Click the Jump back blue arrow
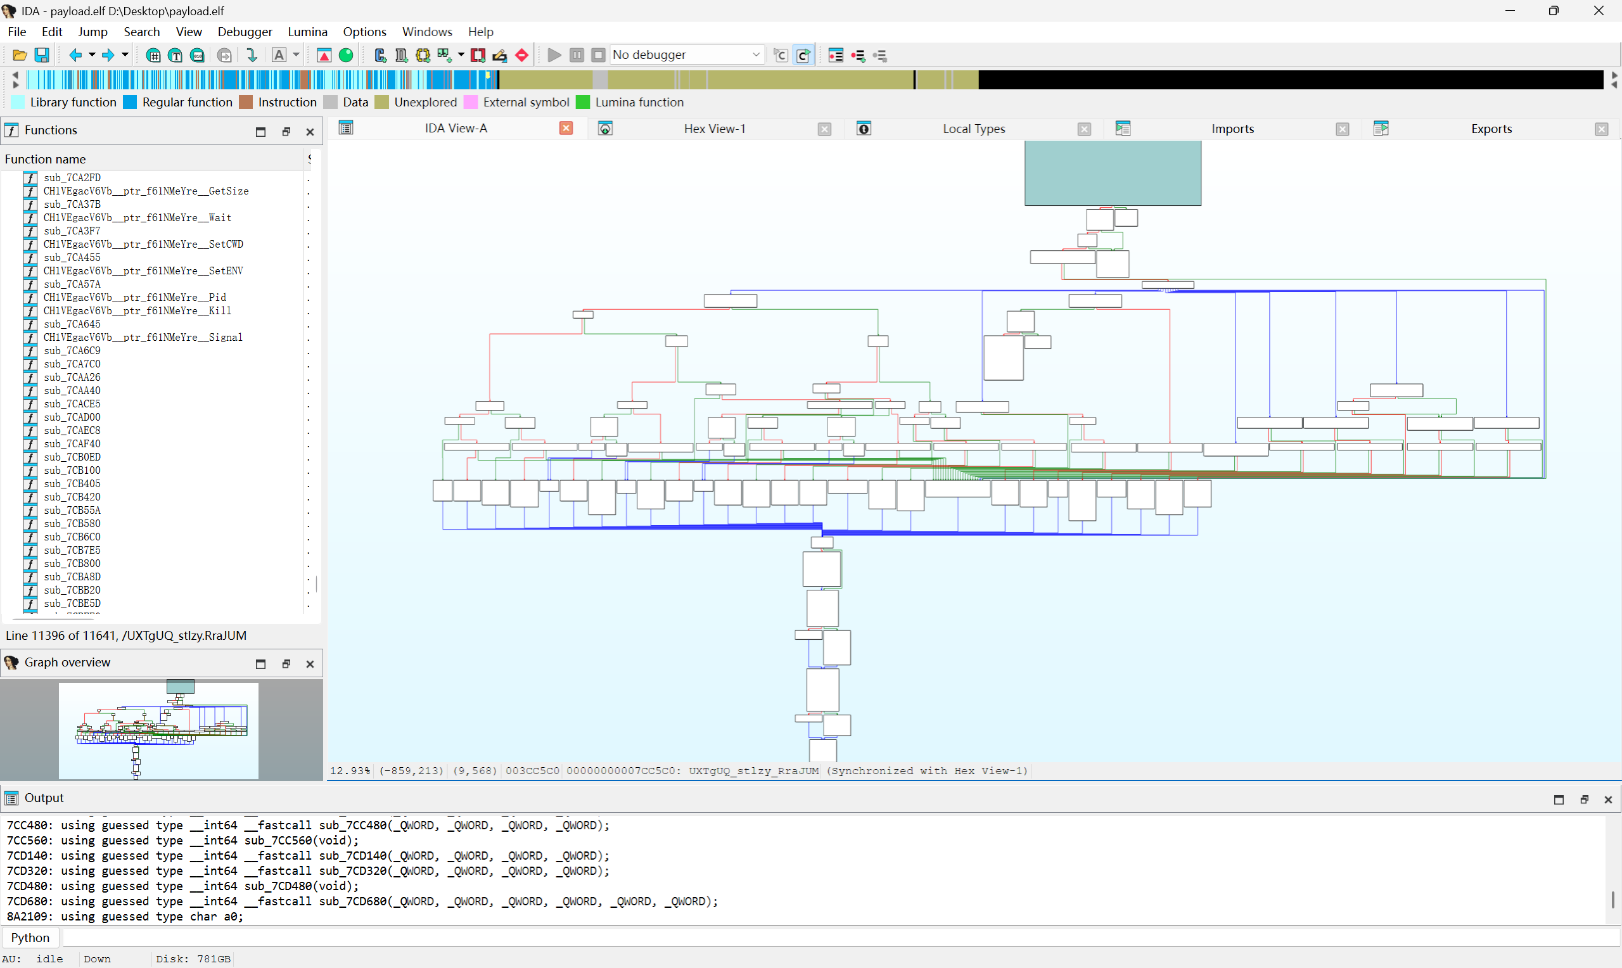1622x968 pixels. click(x=75, y=56)
